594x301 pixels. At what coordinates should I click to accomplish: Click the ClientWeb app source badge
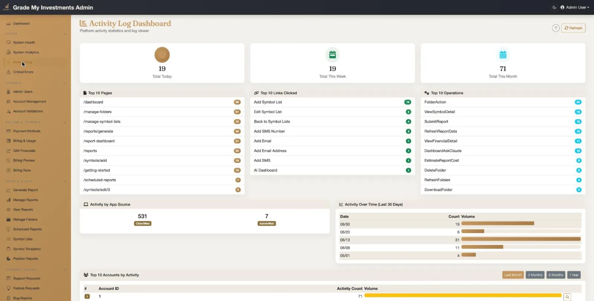coord(143,223)
